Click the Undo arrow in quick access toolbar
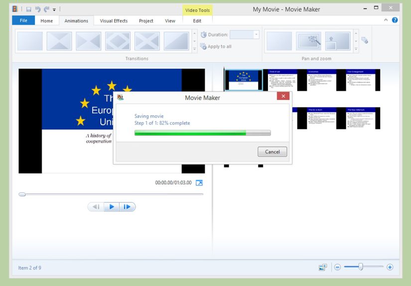411x286 pixels. pyautogui.click(x=38, y=9)
